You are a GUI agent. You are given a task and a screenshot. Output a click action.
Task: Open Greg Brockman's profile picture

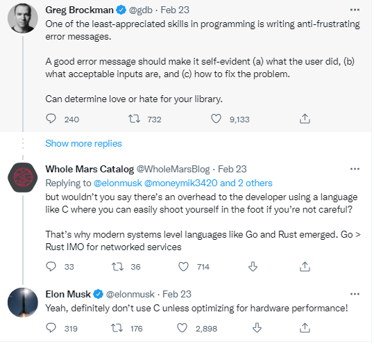point(23,18)
